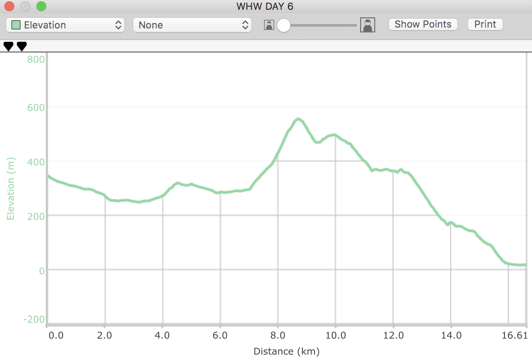Screen dimensions: 532x361
Task: Click the green Elevation color swatch
Action: coord(16,25)
